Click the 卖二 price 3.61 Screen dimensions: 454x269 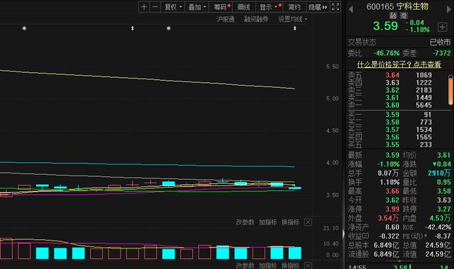[392, 98]
